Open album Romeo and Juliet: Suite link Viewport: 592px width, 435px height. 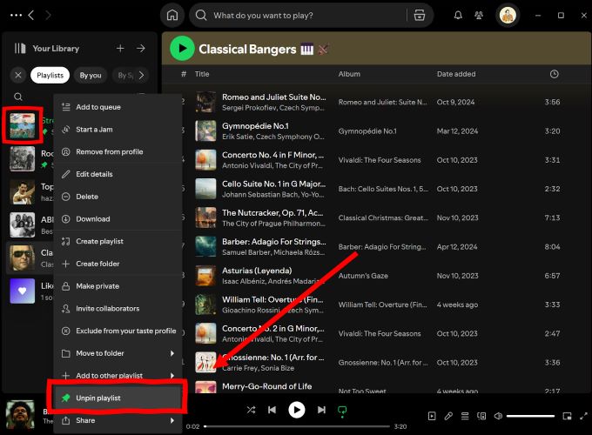[x=382, y=103]
